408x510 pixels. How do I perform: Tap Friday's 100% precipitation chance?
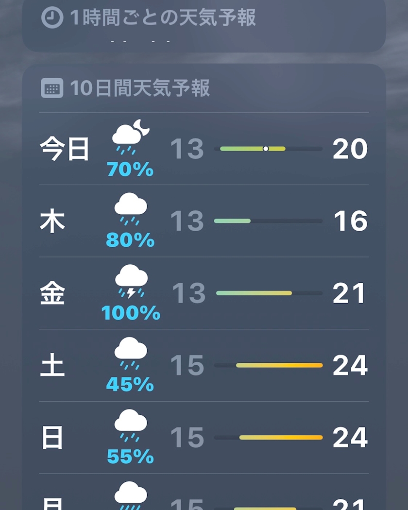[x=131, y=313]
